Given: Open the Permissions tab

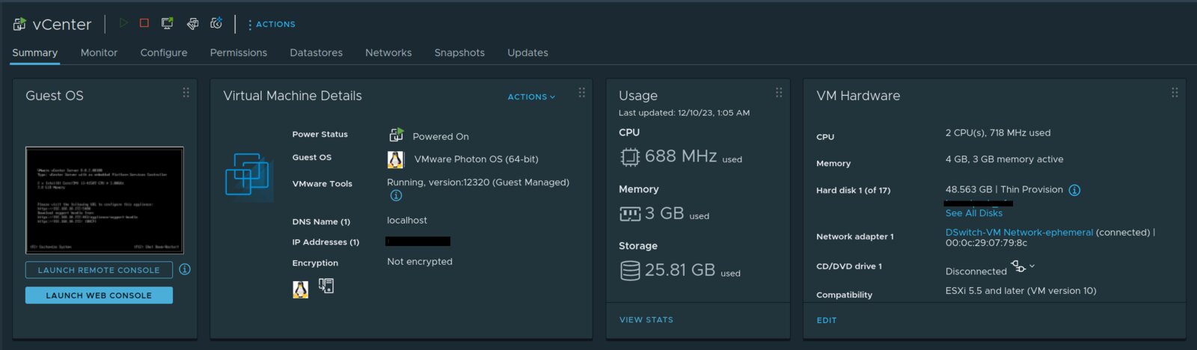Looking at the screenshot, I should click(x=239, y=53).
